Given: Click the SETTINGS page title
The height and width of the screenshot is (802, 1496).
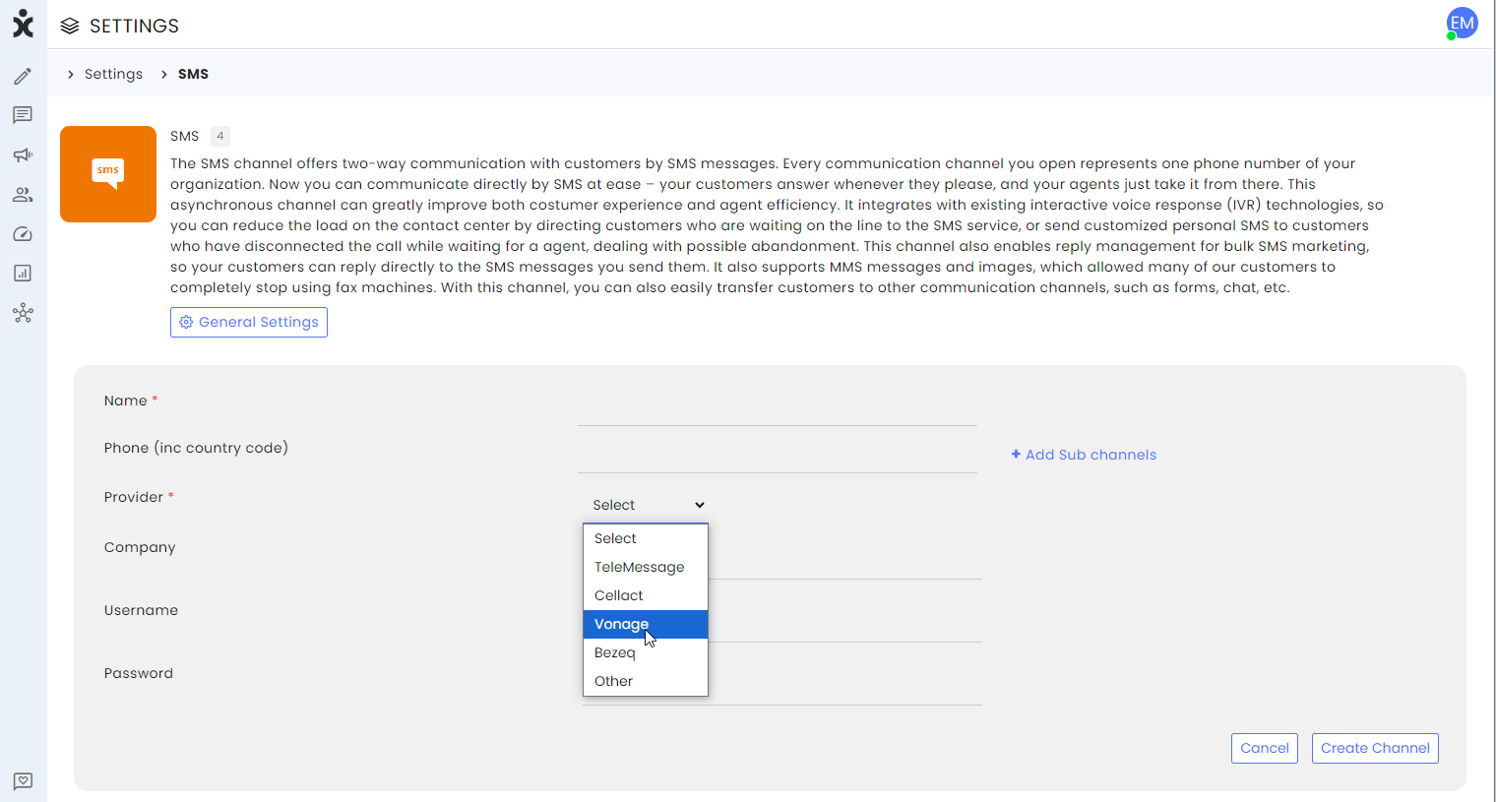Looking at the screenshot, I should point(134,26).
